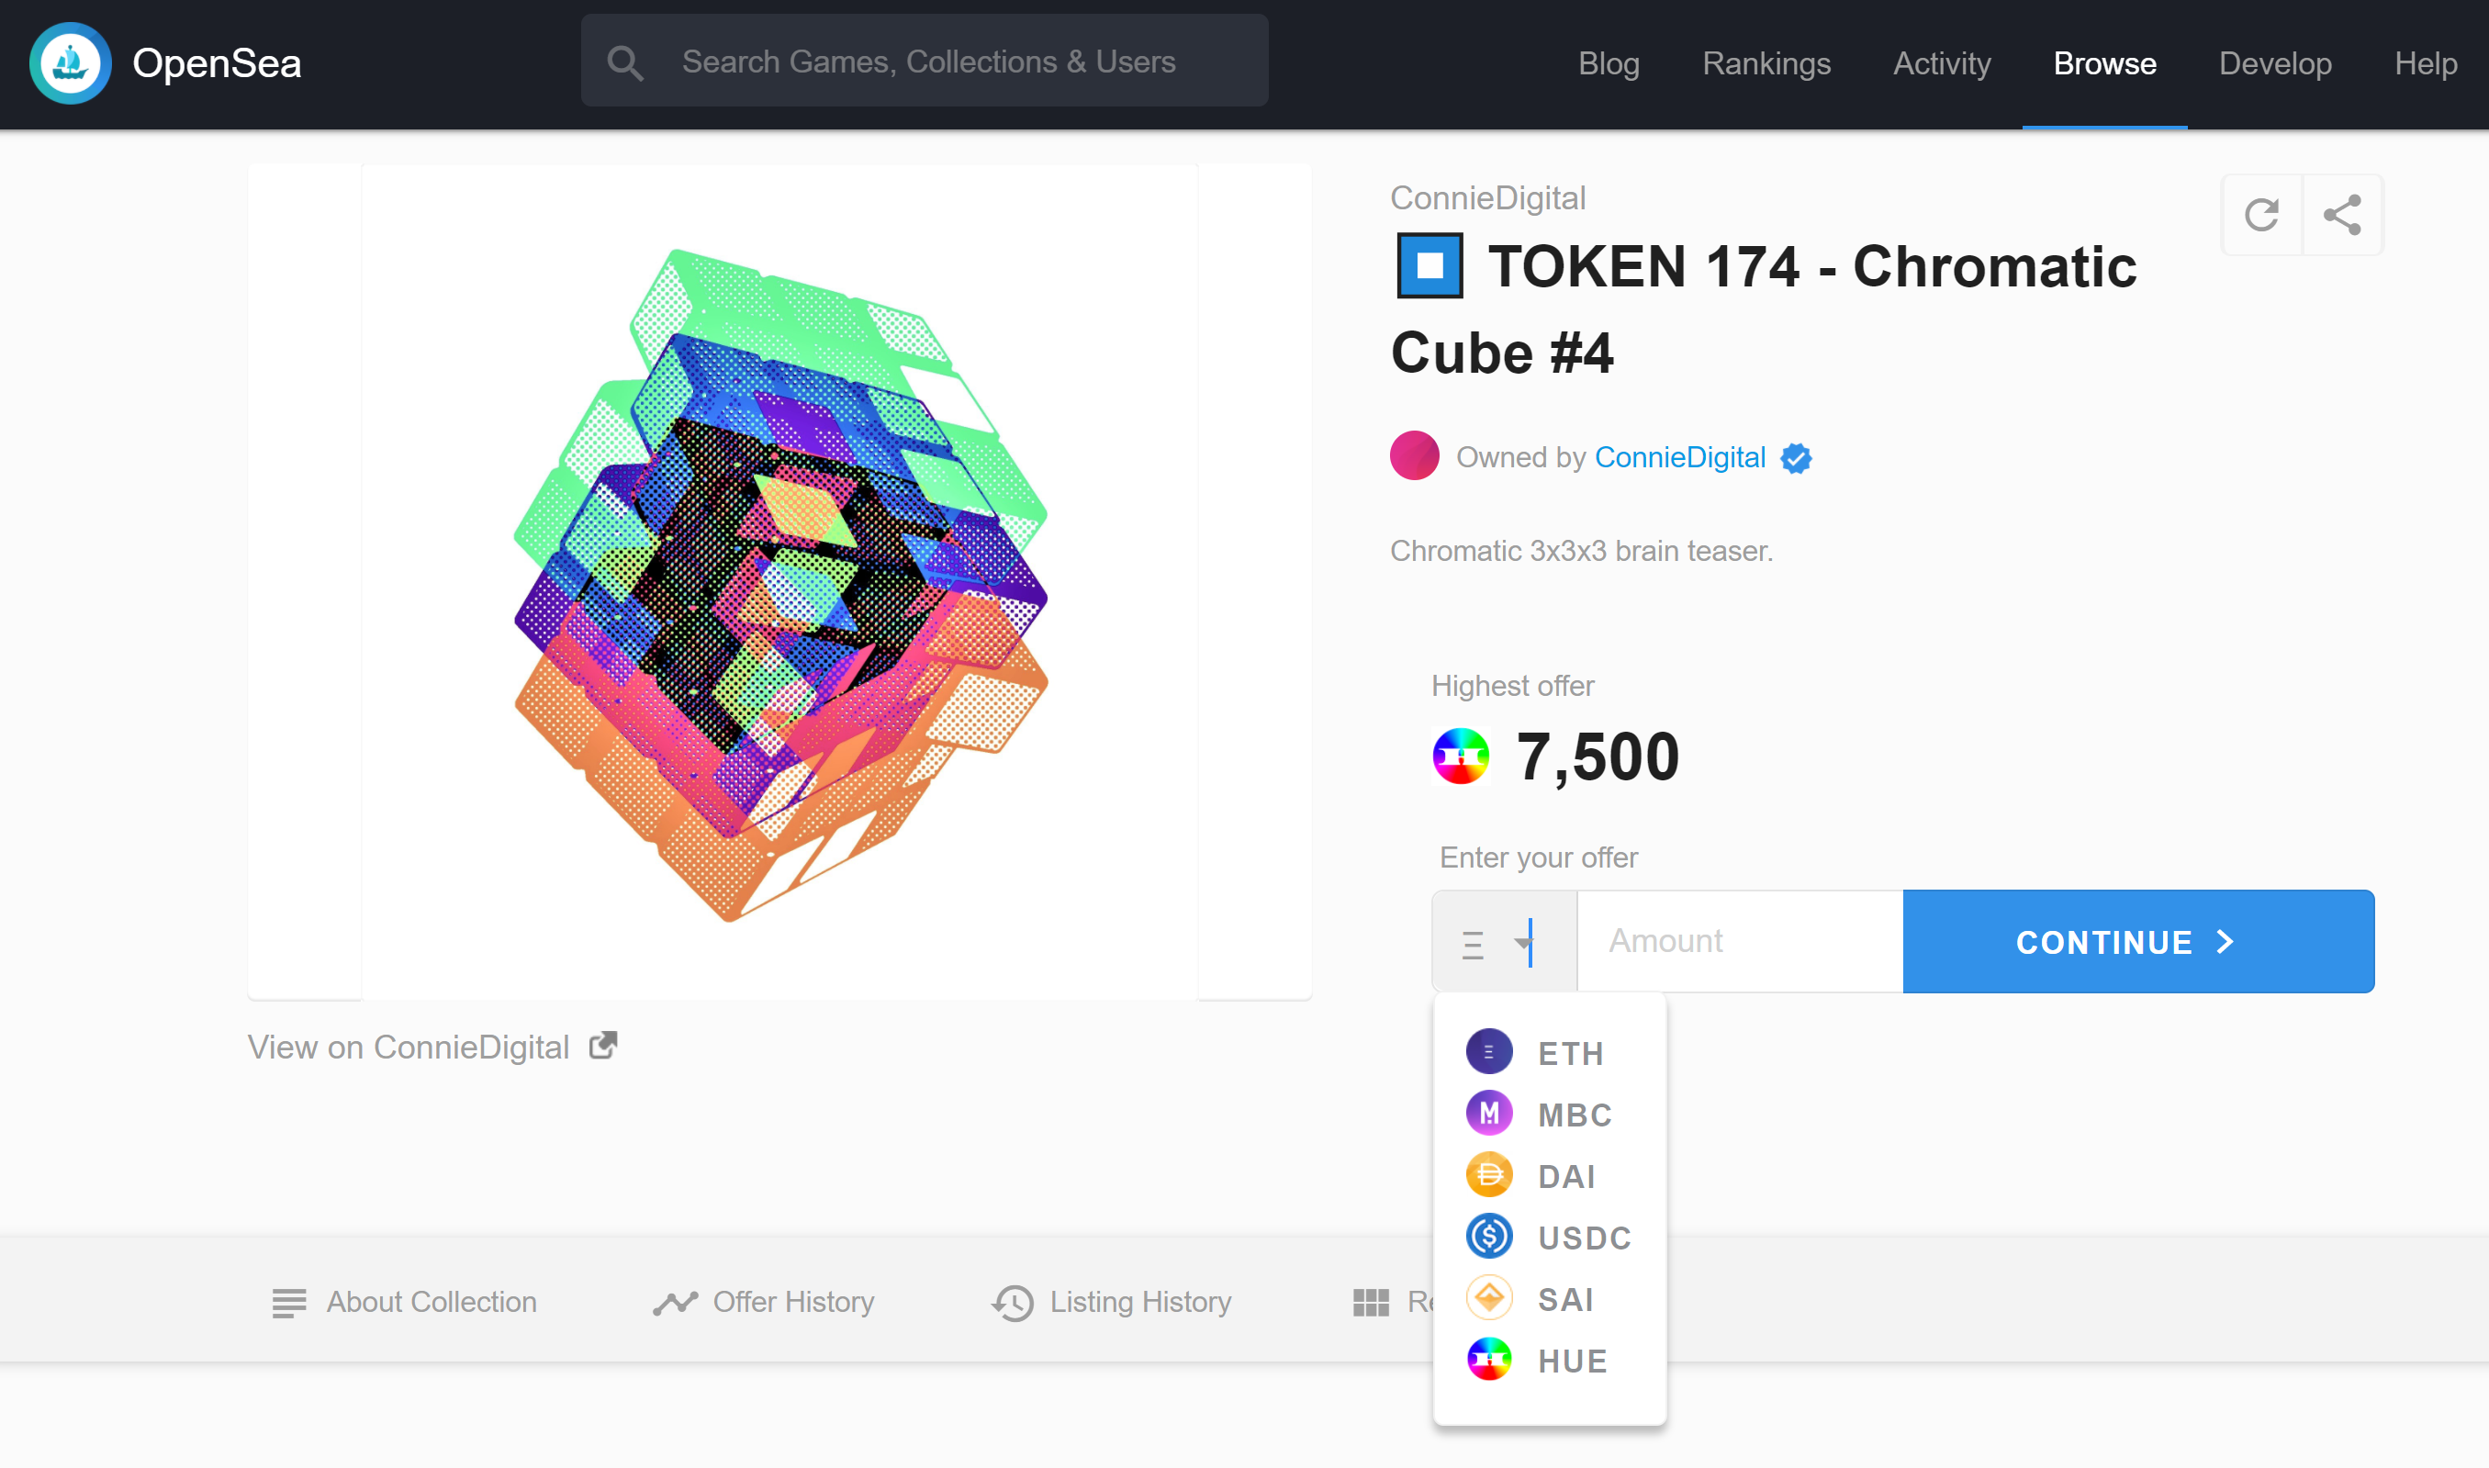Click the search magnifier icon
The width and height of the screenshot is (2489, 1468).
pos(625,62)
